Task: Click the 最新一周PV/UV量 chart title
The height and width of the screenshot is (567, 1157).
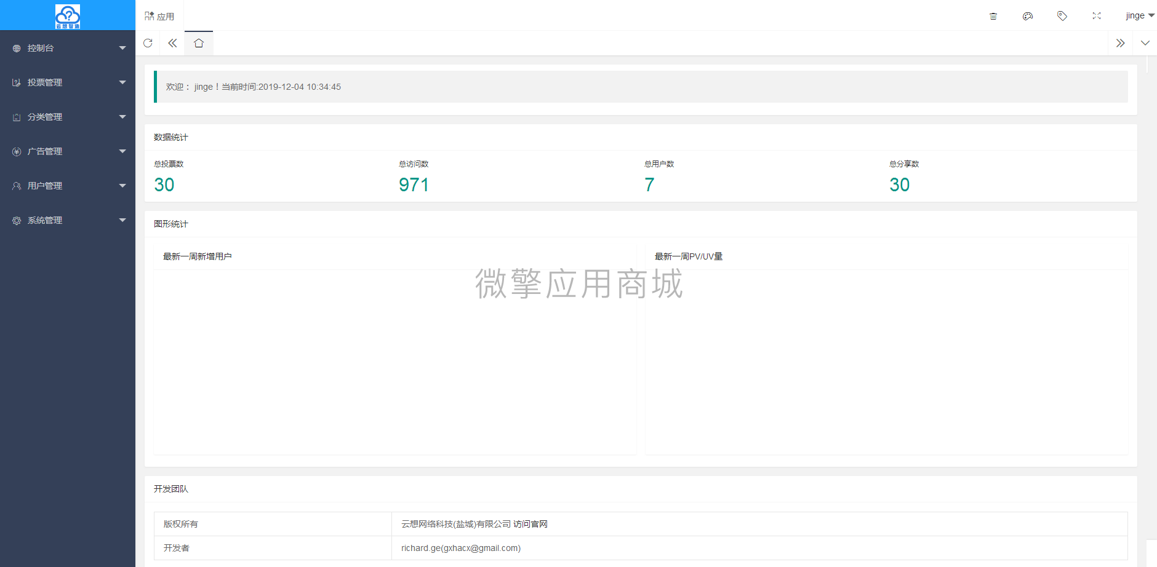Action: pos(689,256)
